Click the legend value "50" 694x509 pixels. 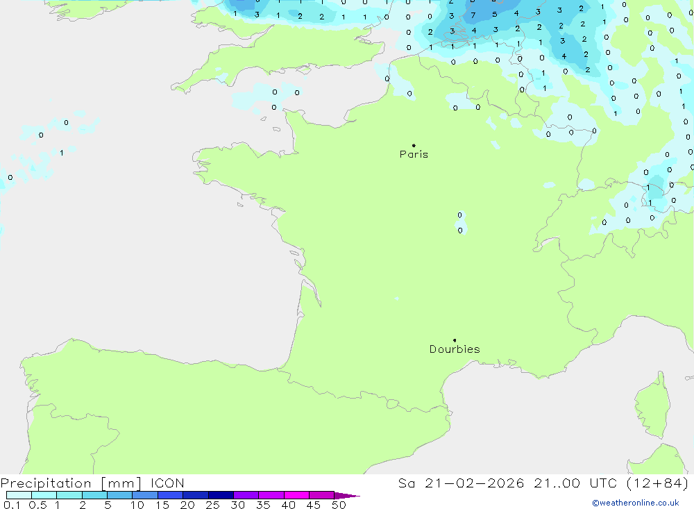click(339, 505)
